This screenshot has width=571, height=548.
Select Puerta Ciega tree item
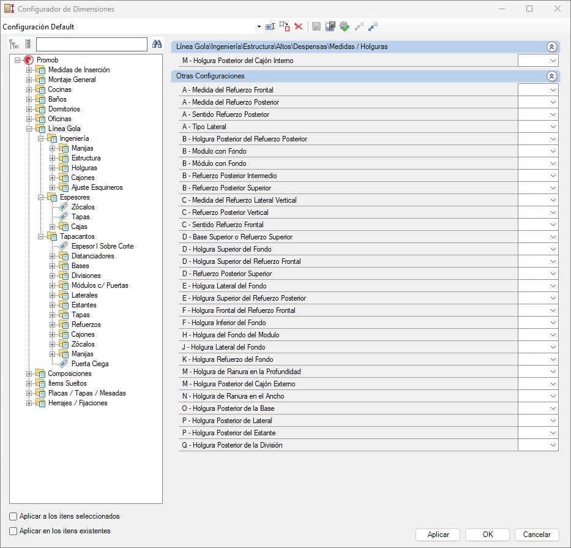point(90,364)
